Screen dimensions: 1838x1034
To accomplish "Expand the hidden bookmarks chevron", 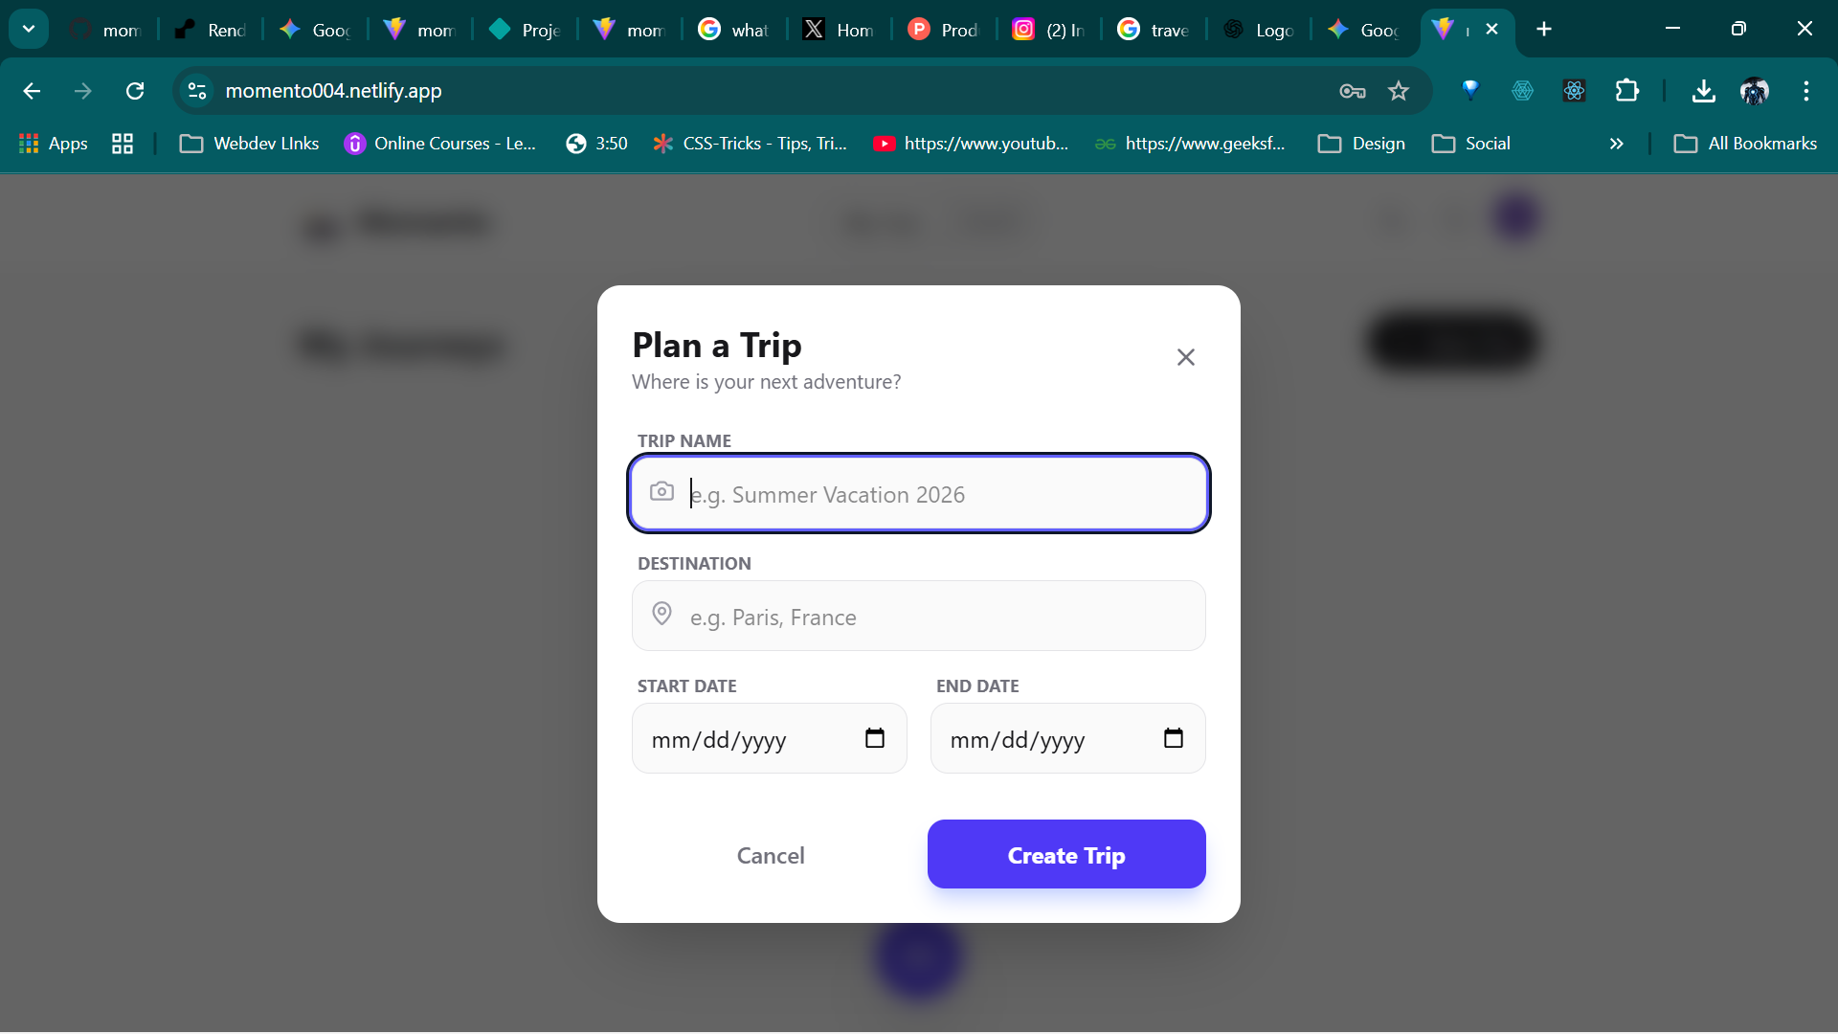I will click(x=1617, y=144).
